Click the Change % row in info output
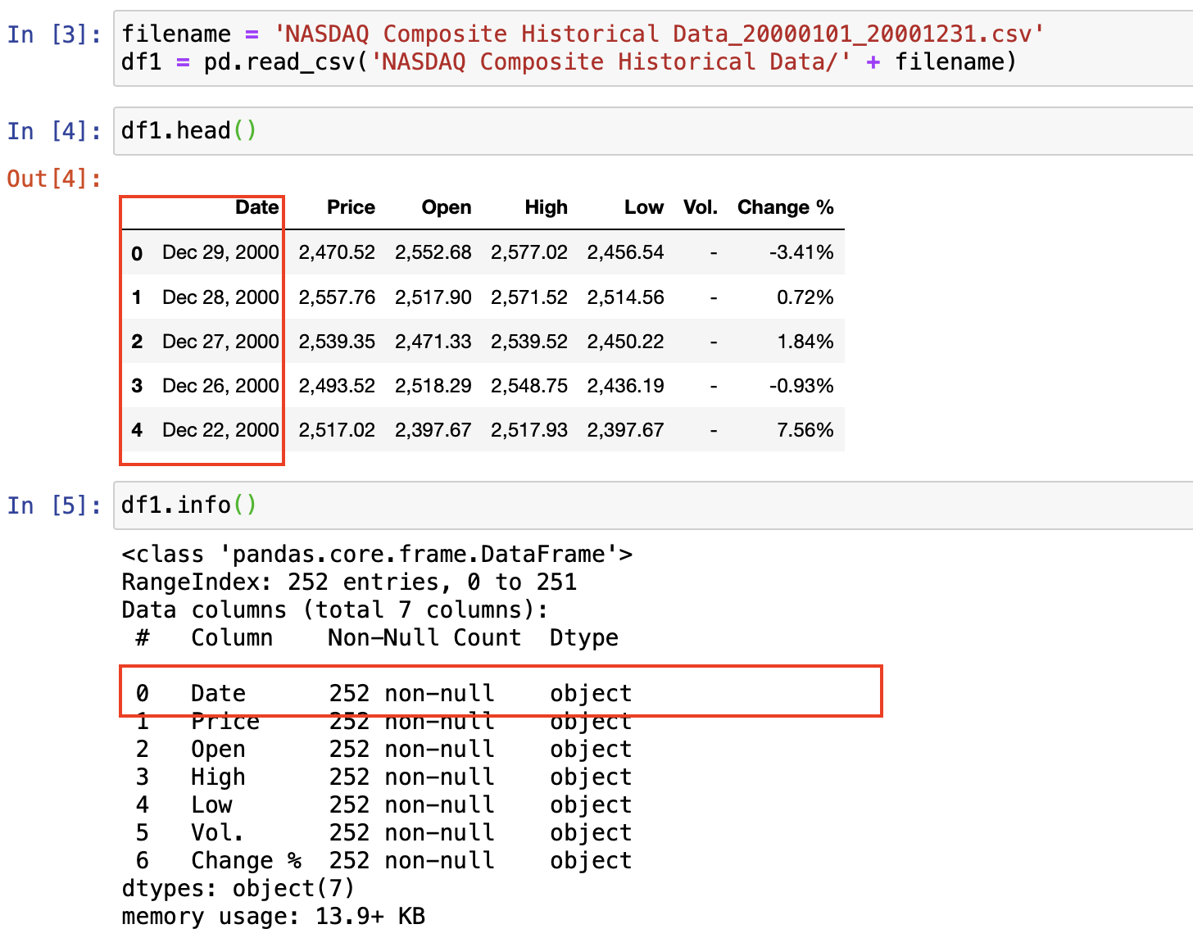 pos(383,861)
